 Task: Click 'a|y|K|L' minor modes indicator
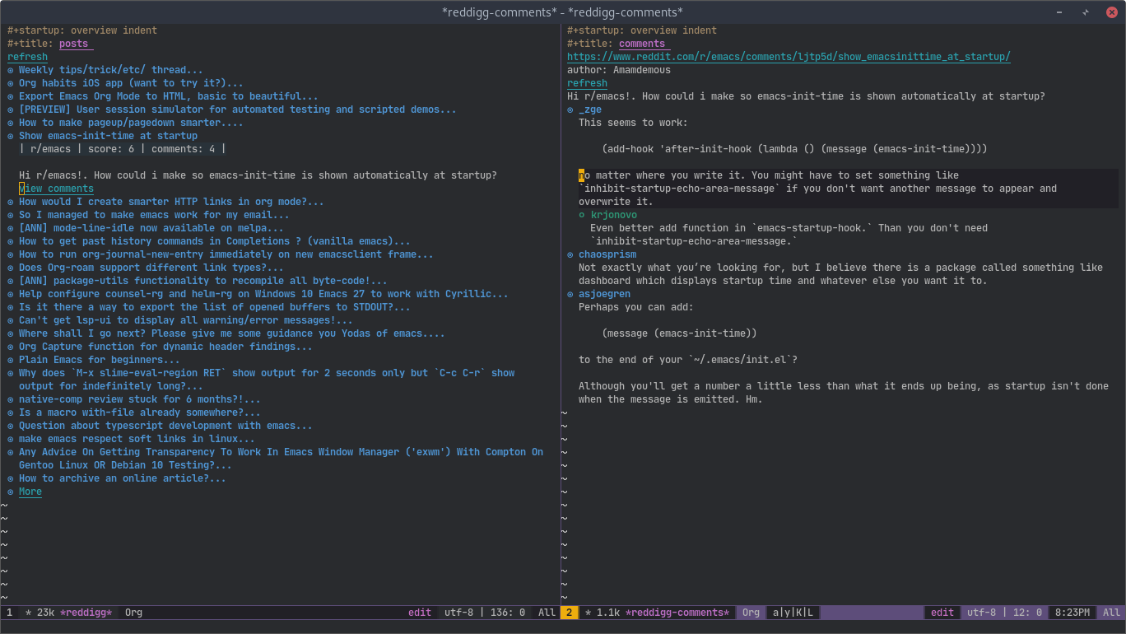[793, 613]
